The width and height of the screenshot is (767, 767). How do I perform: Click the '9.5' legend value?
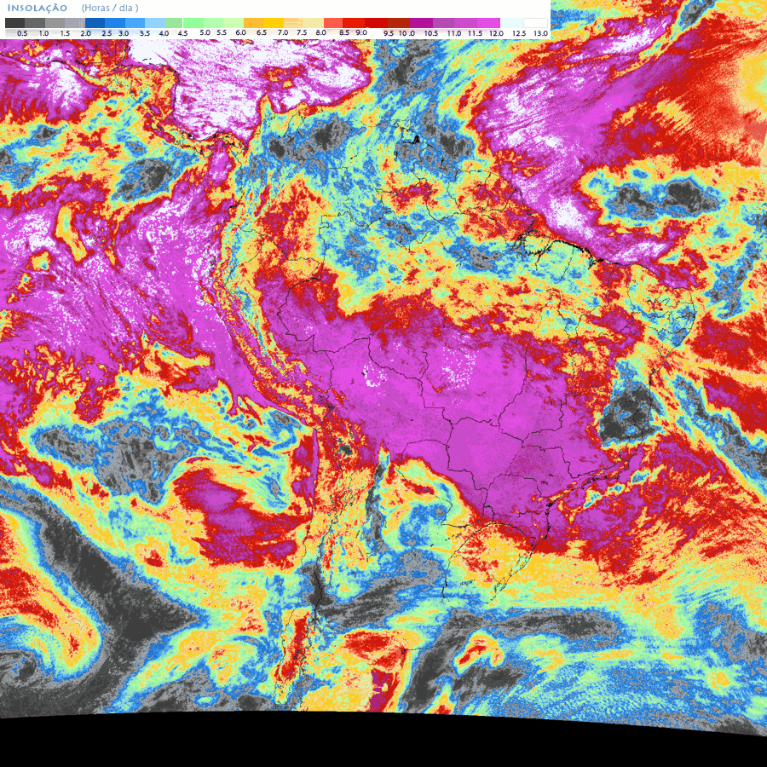389,33
